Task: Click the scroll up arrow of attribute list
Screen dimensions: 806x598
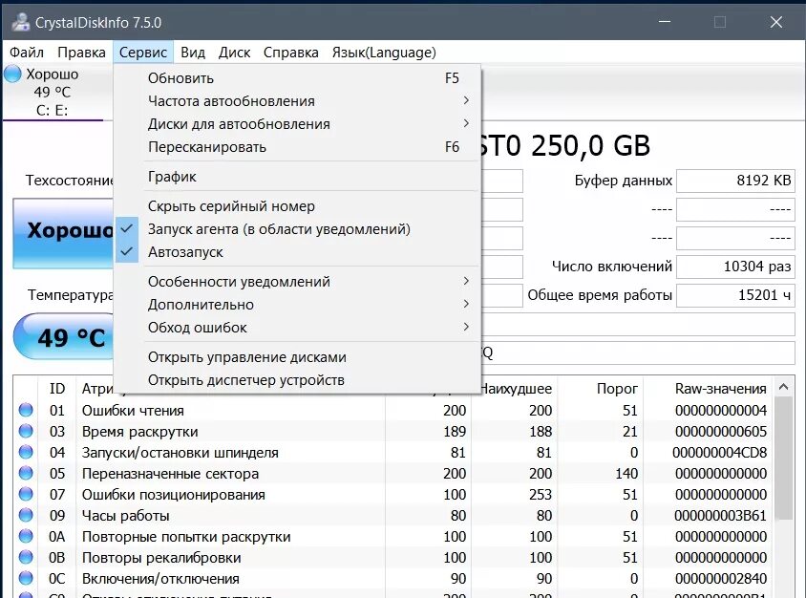Action: tap(783, 387)
